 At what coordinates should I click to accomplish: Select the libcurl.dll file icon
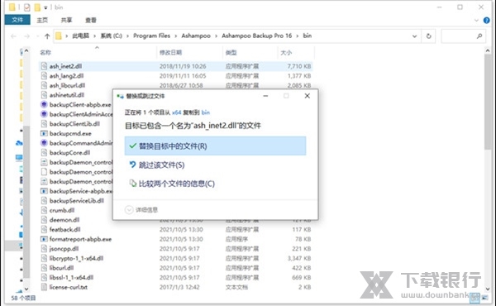pyautogui.click(x=45, y=268)
